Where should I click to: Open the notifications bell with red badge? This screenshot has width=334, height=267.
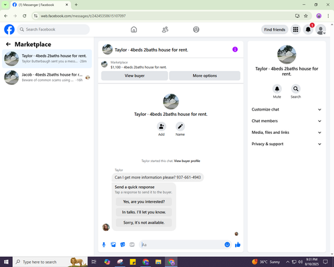[308, 29]
